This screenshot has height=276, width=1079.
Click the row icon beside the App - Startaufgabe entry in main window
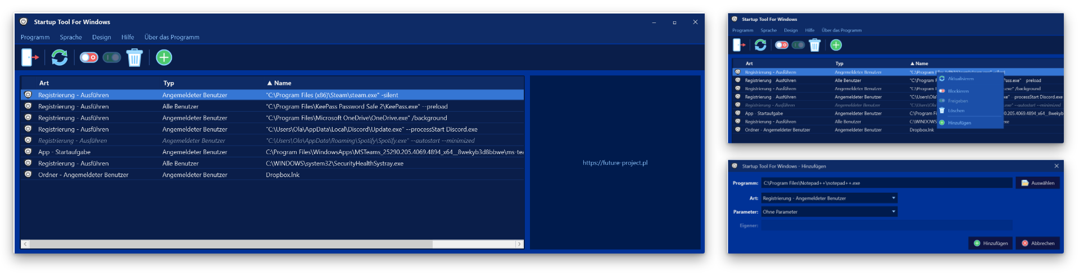[28, 152]
